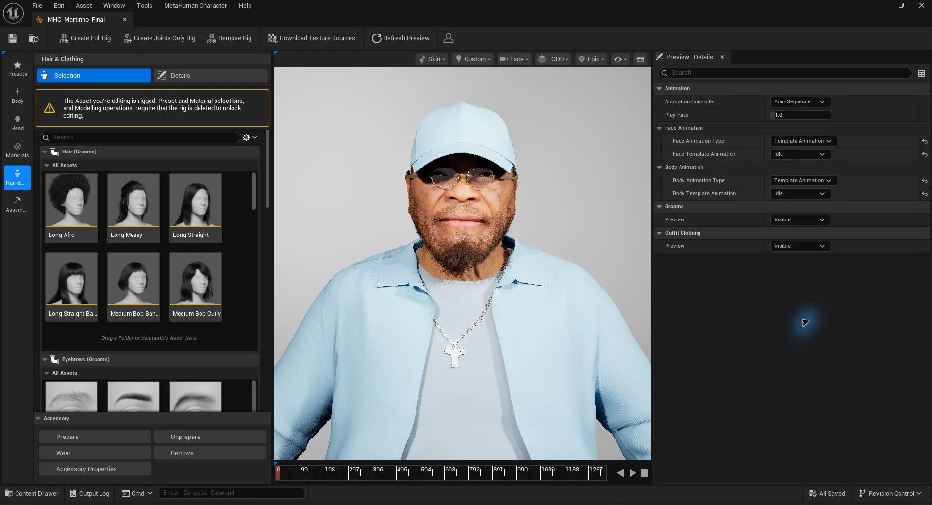
Task: Select the Hair & Clothing sidebar section
Action: point(17,177)
